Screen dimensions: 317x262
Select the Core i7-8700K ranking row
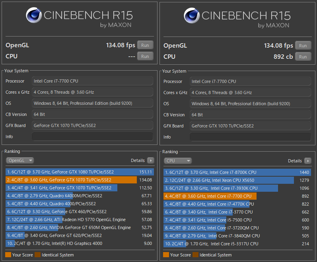click(x=237, y=172)
